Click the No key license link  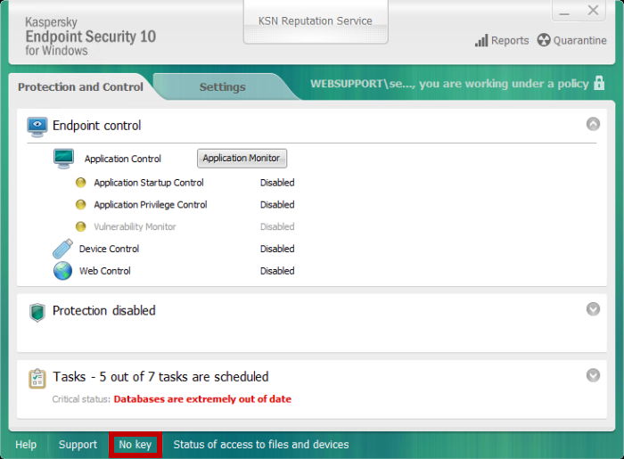135,444
